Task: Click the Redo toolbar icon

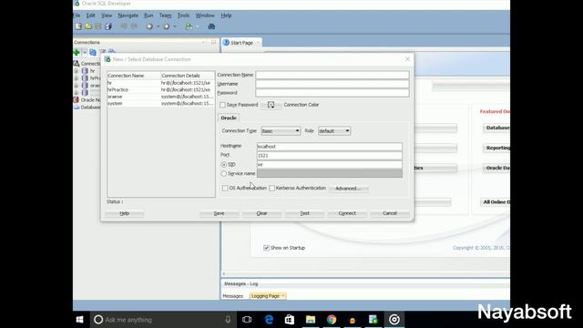Action: tap(134, 26)
